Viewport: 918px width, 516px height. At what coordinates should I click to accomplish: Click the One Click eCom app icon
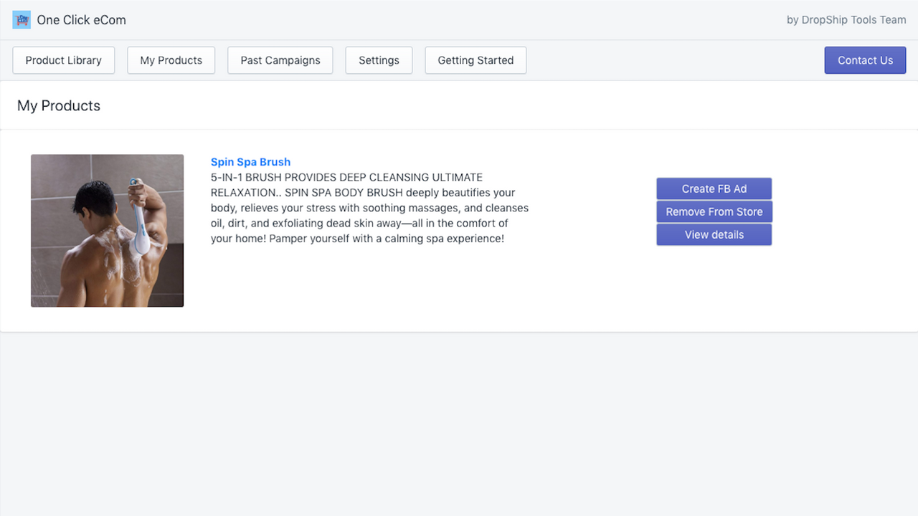click(x=22, y=20)
